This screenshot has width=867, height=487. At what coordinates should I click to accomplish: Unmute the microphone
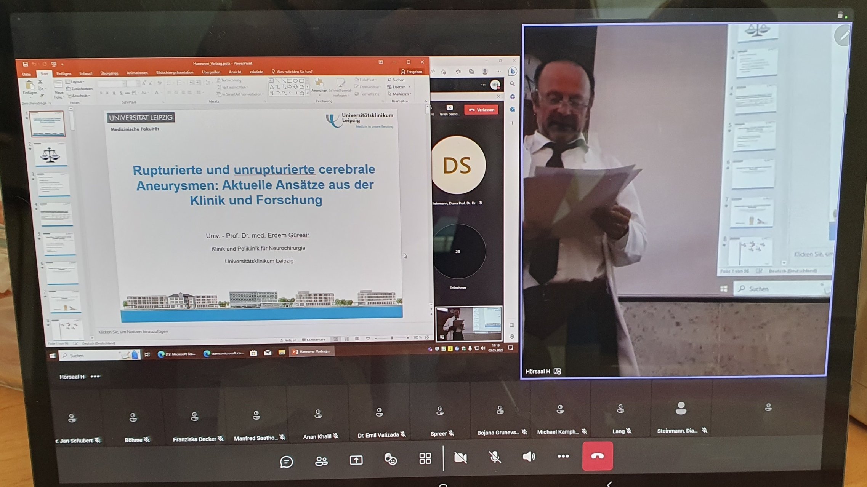pos(495,457)
